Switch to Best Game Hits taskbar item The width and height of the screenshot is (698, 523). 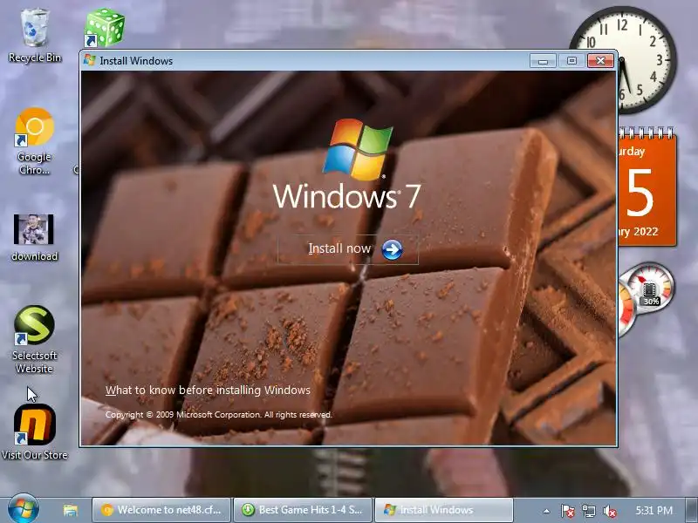tap(303, 510)
